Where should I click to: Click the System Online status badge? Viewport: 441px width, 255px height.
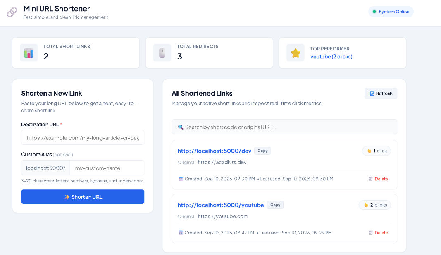pos(391,12)
